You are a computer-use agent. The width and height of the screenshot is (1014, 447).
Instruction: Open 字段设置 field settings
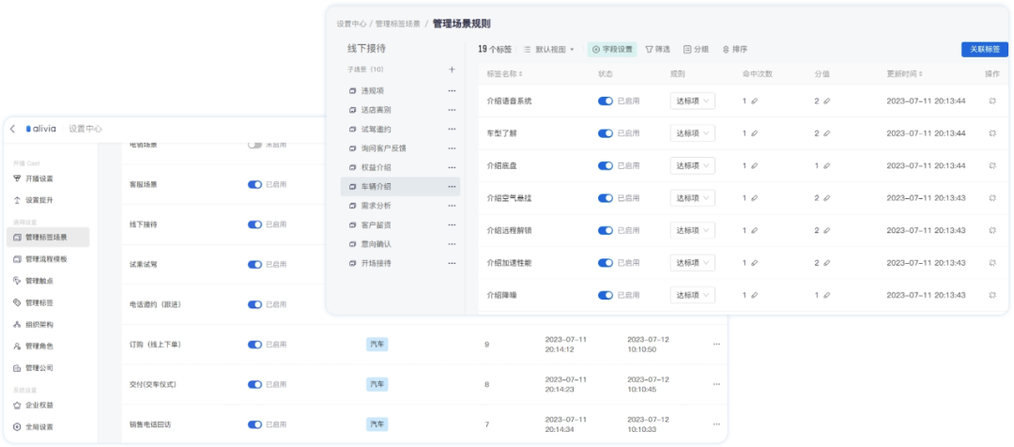click(612, 49)
